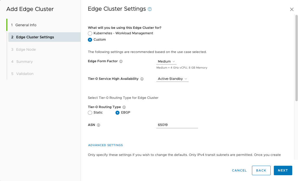Select Edge Cluster Settings step
The image size is (298, 181).
[44, 37]
